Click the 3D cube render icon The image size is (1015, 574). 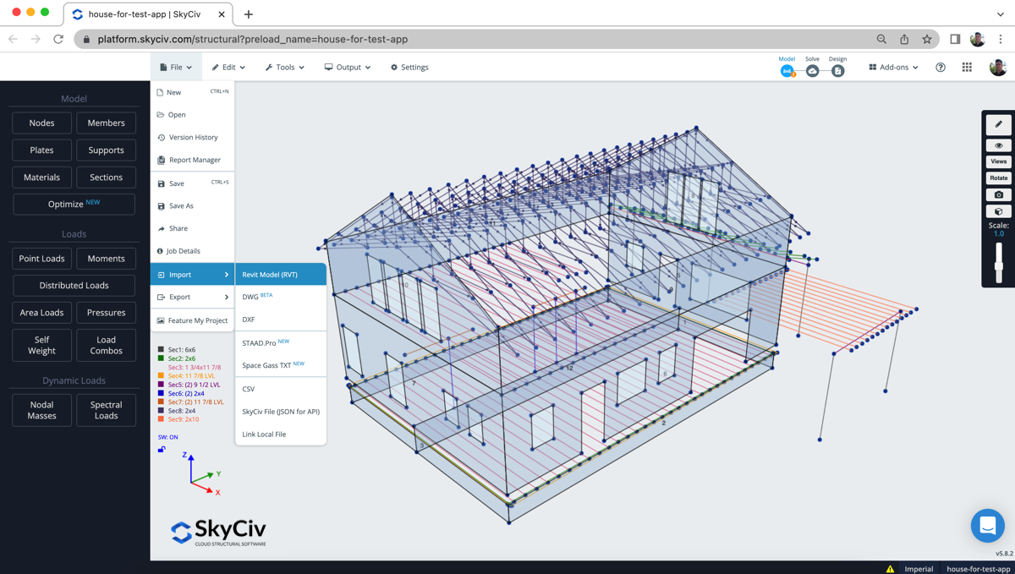click(x=998, y=211)
